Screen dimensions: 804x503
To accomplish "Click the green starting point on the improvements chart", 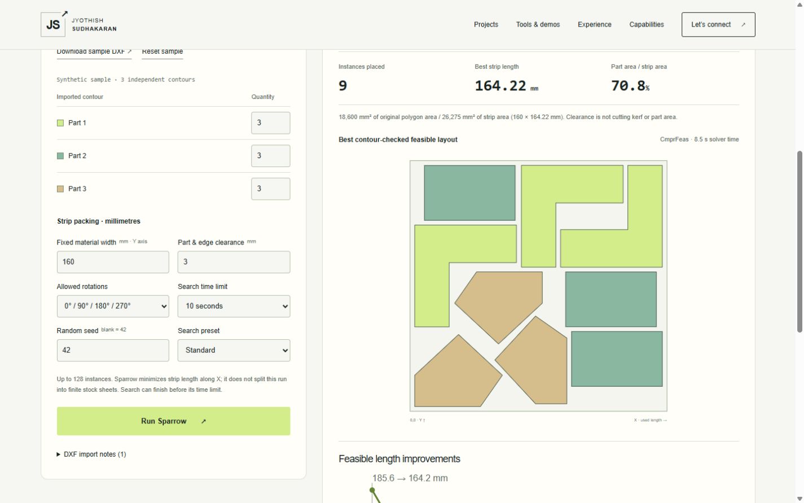I will pyautogui.click(x=372, y=491).
